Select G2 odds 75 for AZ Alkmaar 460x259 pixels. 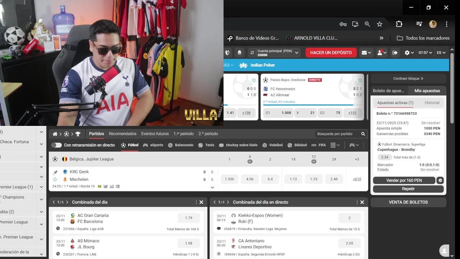tap(330, 113)
